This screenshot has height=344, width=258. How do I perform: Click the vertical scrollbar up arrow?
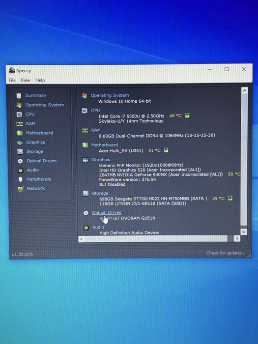coord(244,90)
